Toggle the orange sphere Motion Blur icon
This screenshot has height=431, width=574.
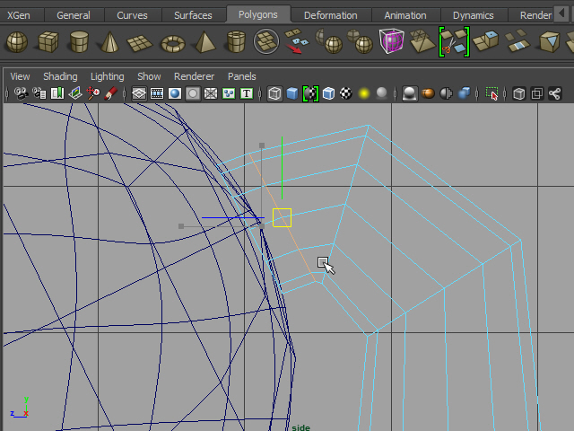point(428,93)
